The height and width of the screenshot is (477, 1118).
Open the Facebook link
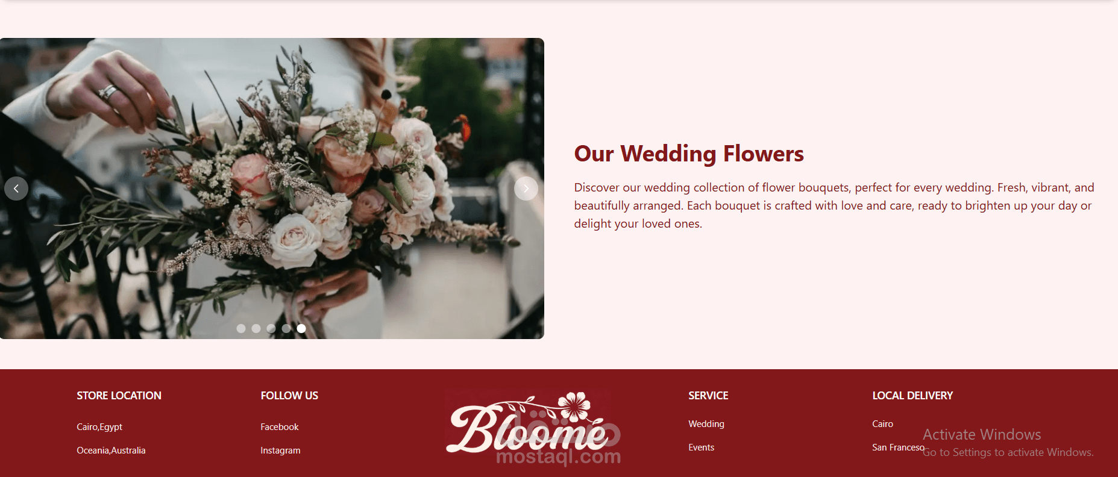point(280,427)
